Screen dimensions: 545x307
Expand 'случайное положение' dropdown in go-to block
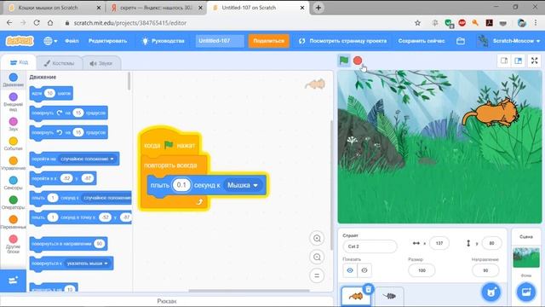(x=87, y=159)
